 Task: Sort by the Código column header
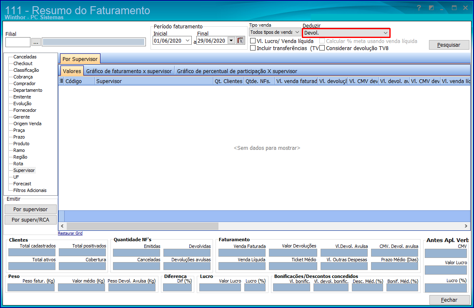[80, 81]
